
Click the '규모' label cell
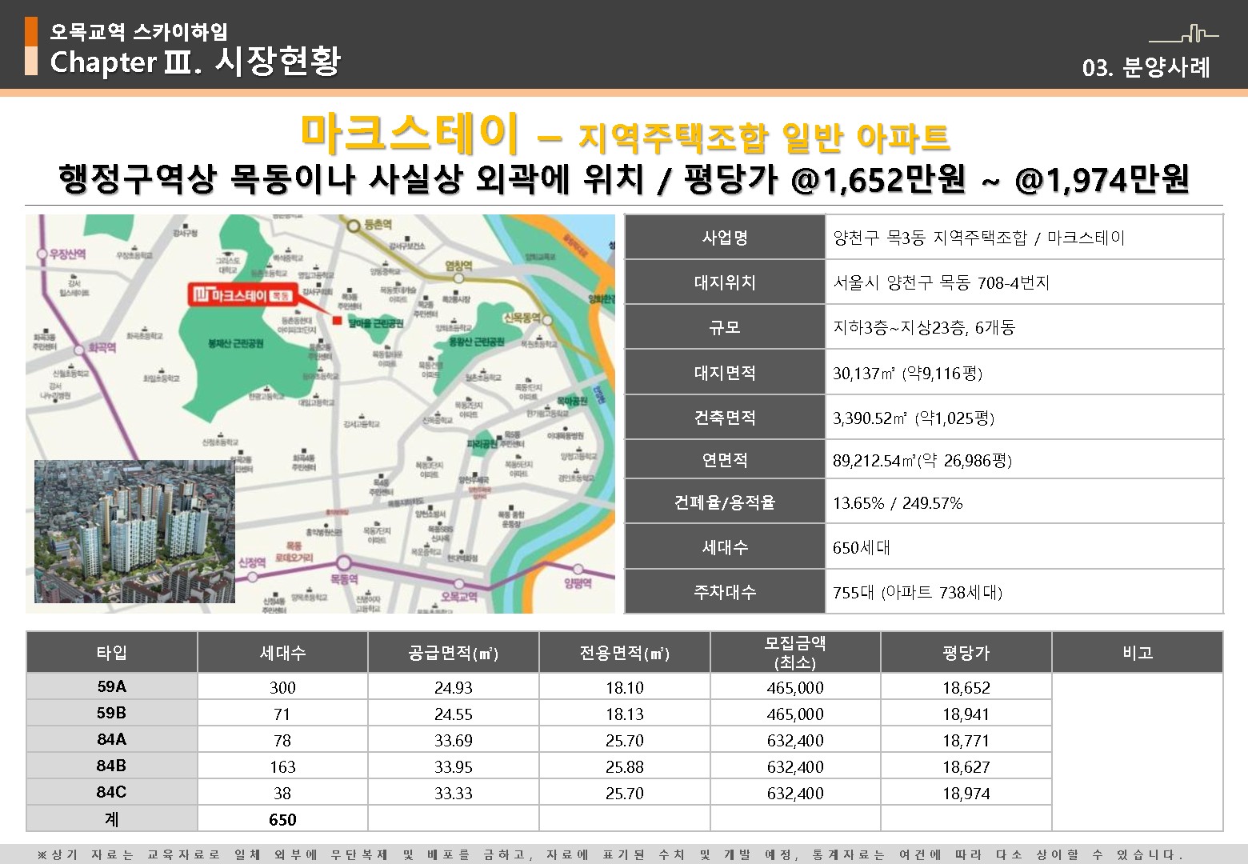(x=725, y=327)
